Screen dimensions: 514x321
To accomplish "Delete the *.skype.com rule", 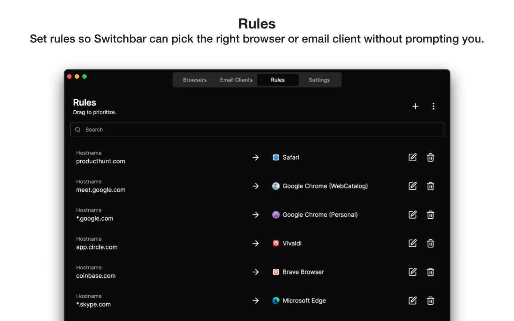I will [x=430, y=301].
